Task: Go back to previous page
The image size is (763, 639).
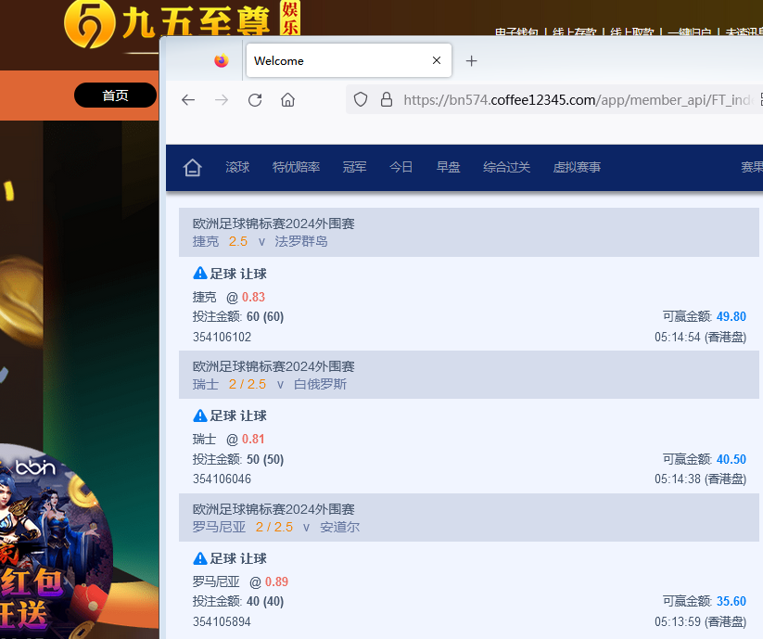Action: point(188,100)
